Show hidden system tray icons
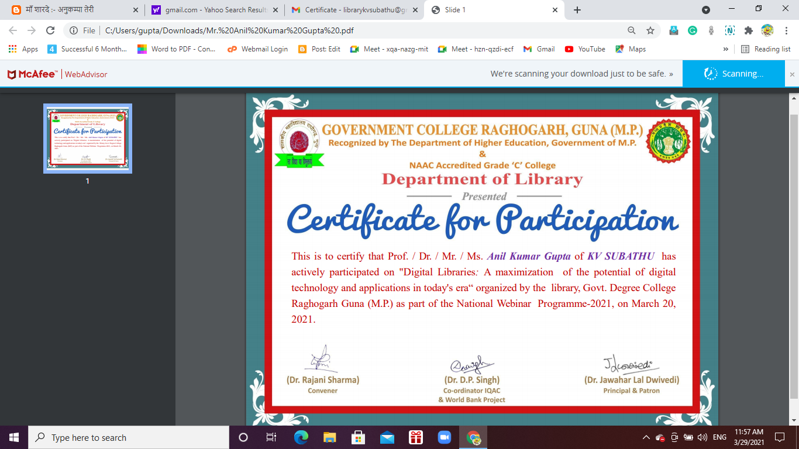Image resolution: width=799 pixels, height=449 pixels. coord(646,437)
